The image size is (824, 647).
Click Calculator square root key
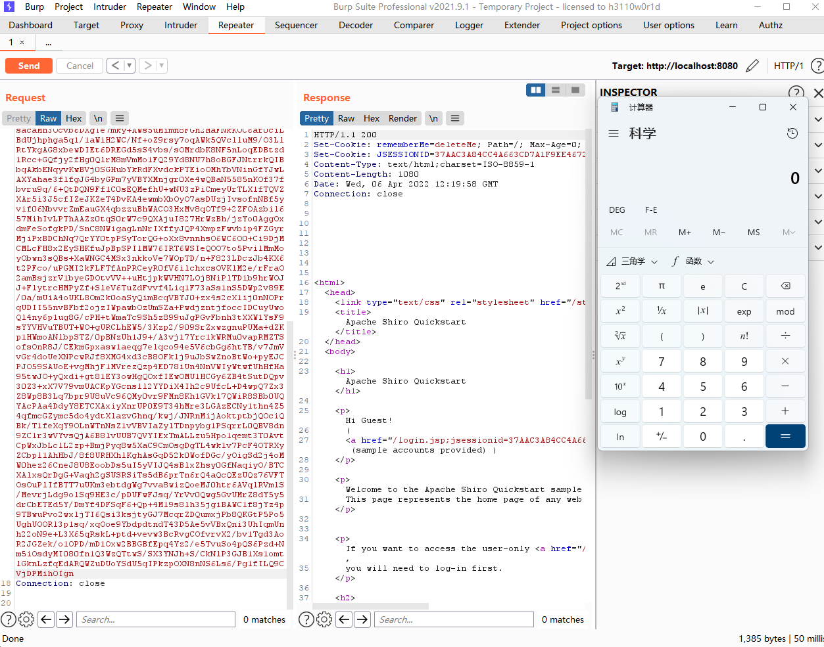pyautogui.click(x=620, y=336)
